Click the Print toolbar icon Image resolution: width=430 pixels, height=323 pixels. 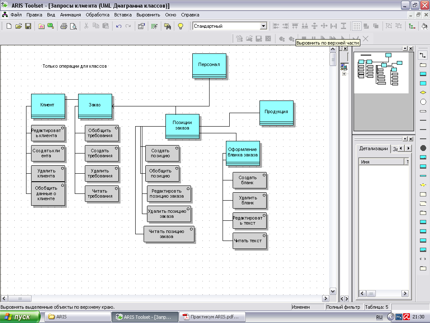pyautogui.click(x=64, y=26)
